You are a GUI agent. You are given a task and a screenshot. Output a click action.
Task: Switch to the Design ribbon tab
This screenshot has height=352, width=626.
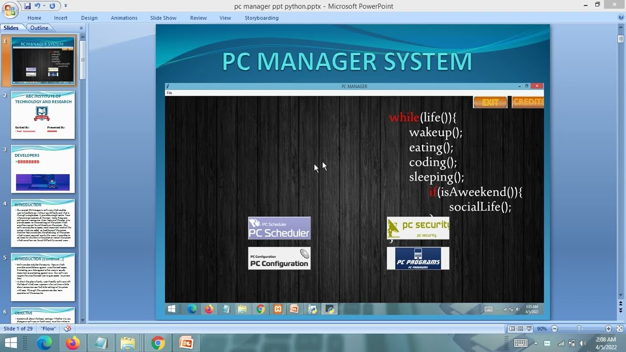(x=89, y=18)
